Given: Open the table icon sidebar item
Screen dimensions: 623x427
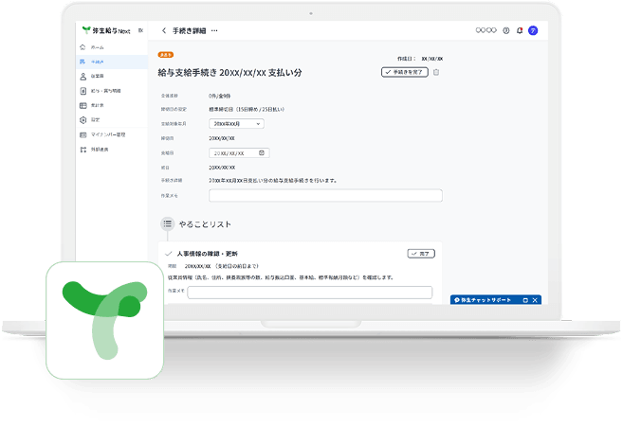Looking at the screenshot, I should click(111, 105).
